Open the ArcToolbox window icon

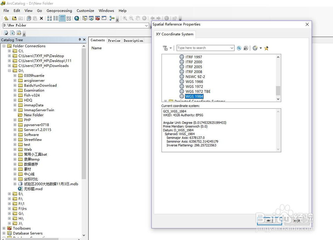(98, 18)
